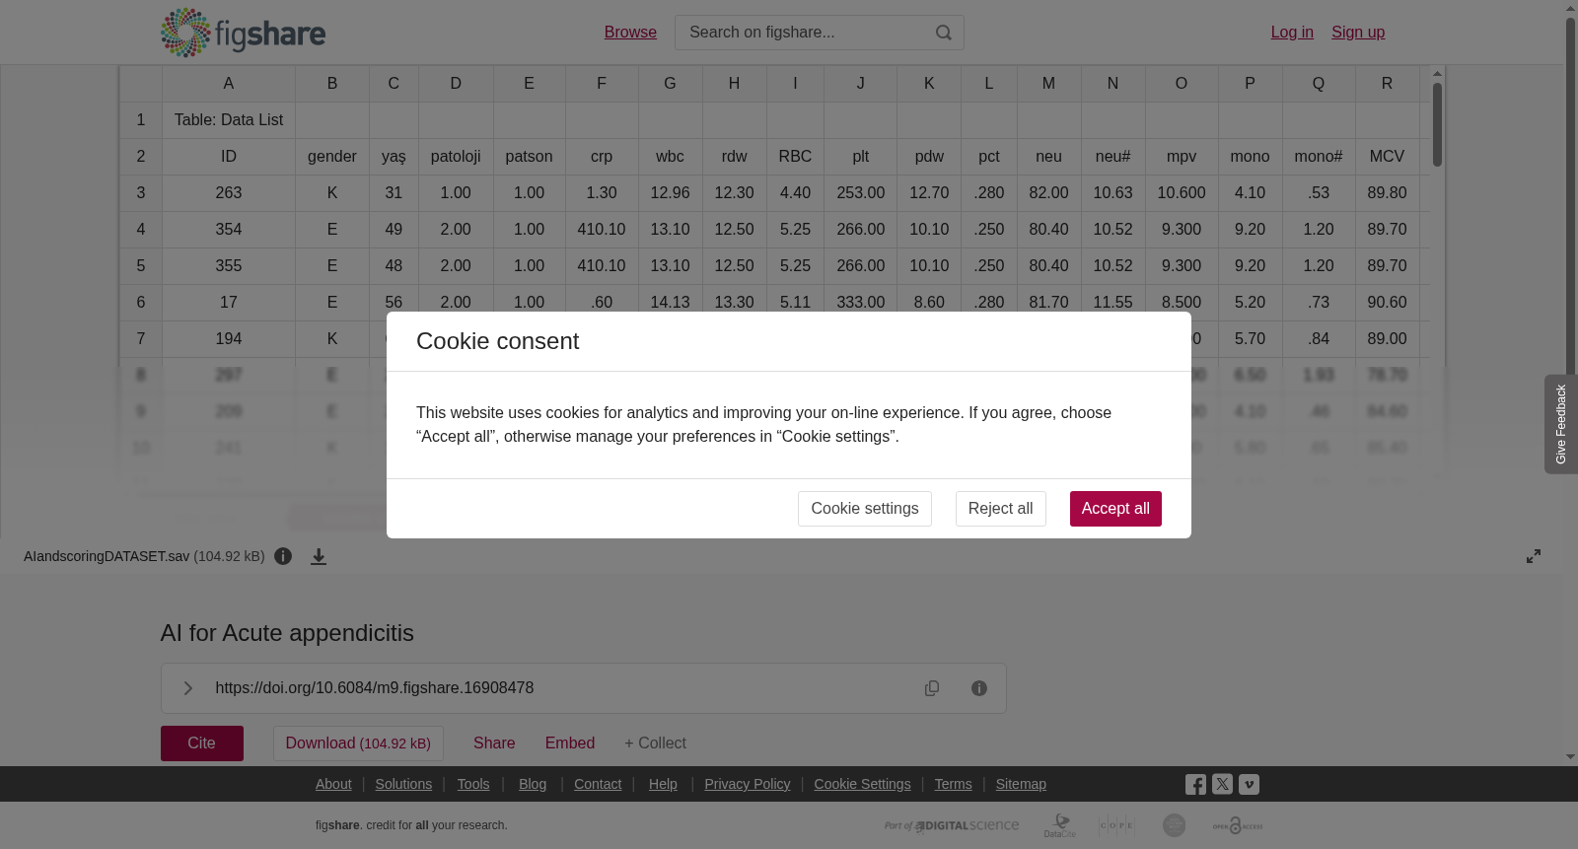Open Open Access logo link
This screenshot has width=1578, height=849.
pyautogui.click(x=1237, y=825)
